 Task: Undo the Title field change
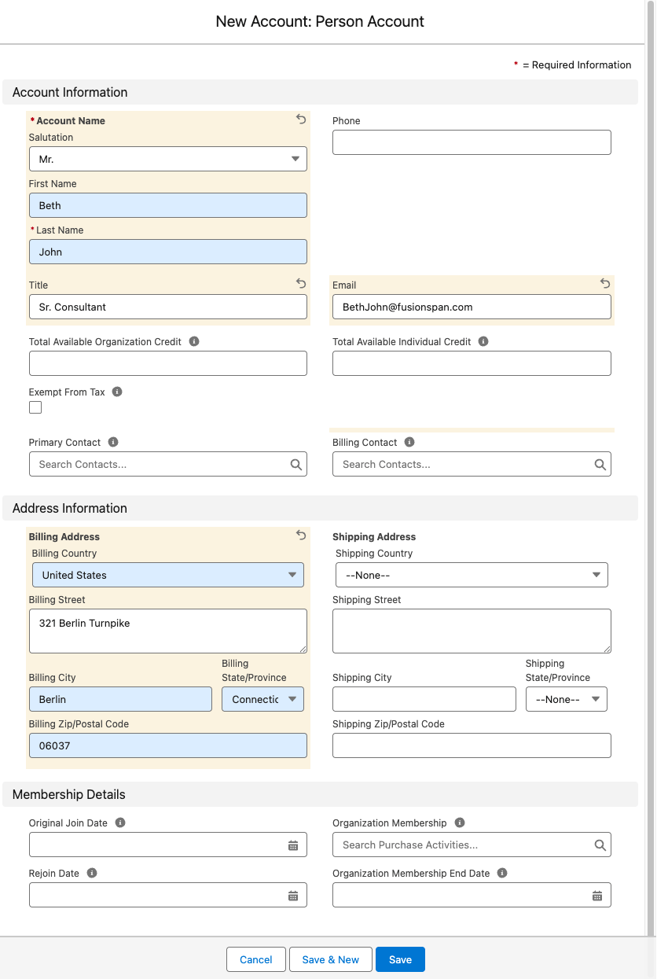301,283
